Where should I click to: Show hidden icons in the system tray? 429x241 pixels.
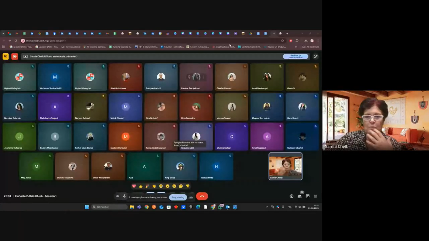click(x=267, y=207)
